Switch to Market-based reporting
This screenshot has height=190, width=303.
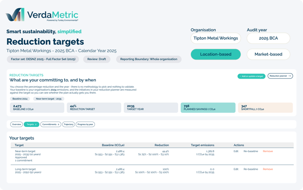pos(268,54)
